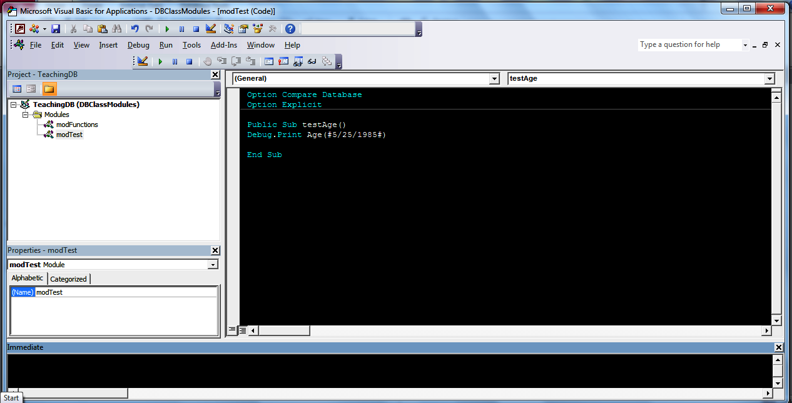Click the code window horizontal scrollbar thumb
The height and width of the screenshot is (403, 792).
point(283,330)
